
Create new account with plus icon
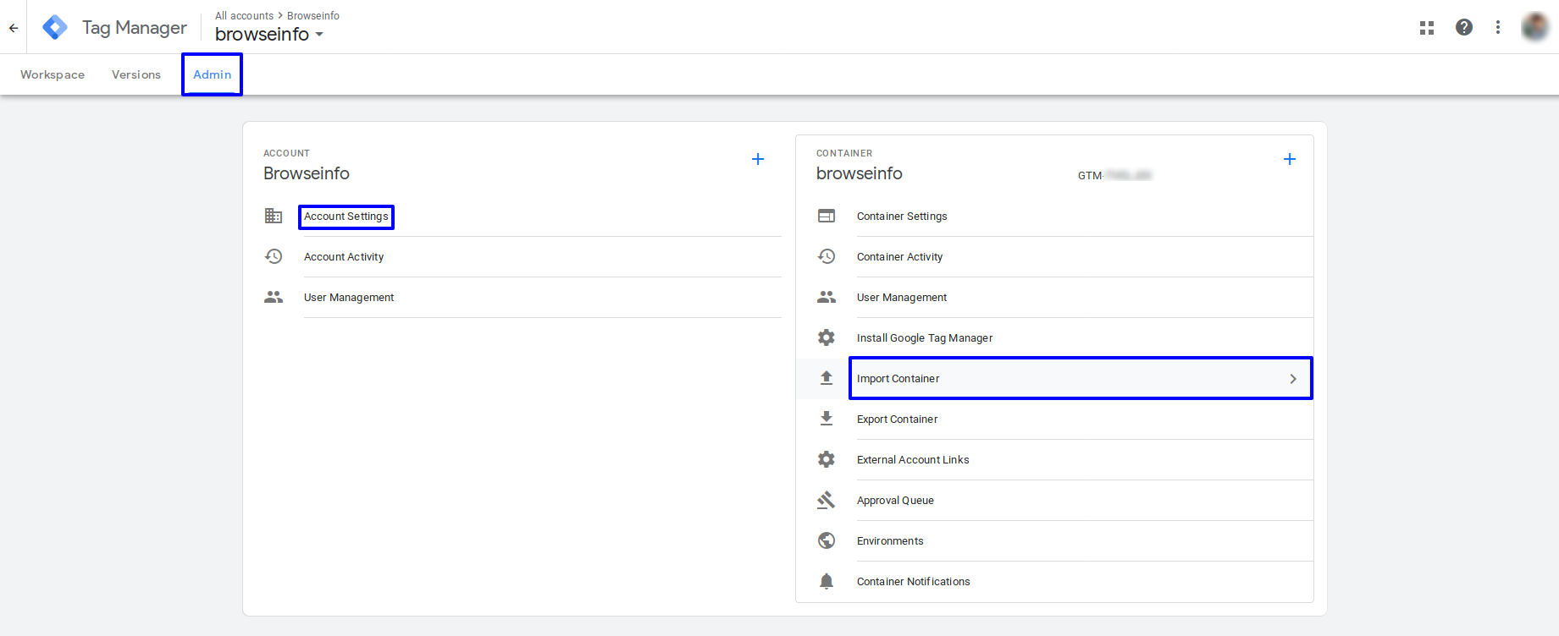758,159
